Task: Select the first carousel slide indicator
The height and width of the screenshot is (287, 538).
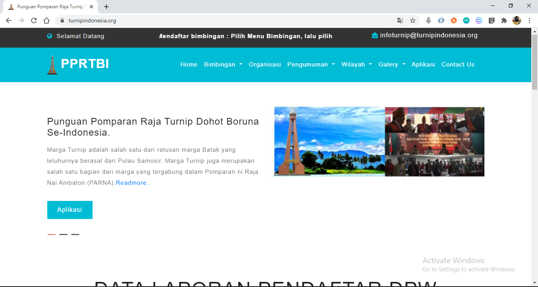Action: (52, 234)
